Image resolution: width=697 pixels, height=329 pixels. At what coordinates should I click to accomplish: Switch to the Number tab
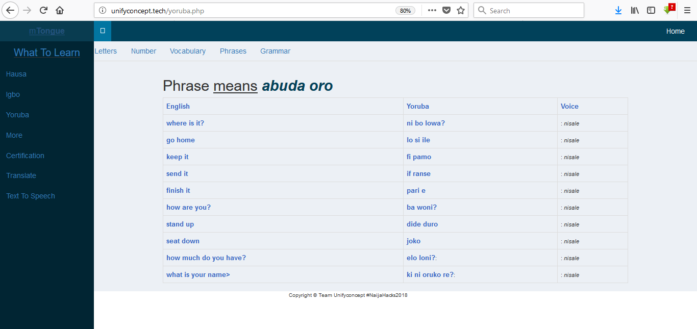click(143, 51)
